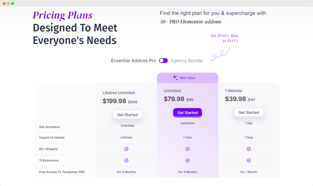Click the 15 Extensions checkmark in Unlimited column
Screen dimensions: 313x186
[187, 160]
